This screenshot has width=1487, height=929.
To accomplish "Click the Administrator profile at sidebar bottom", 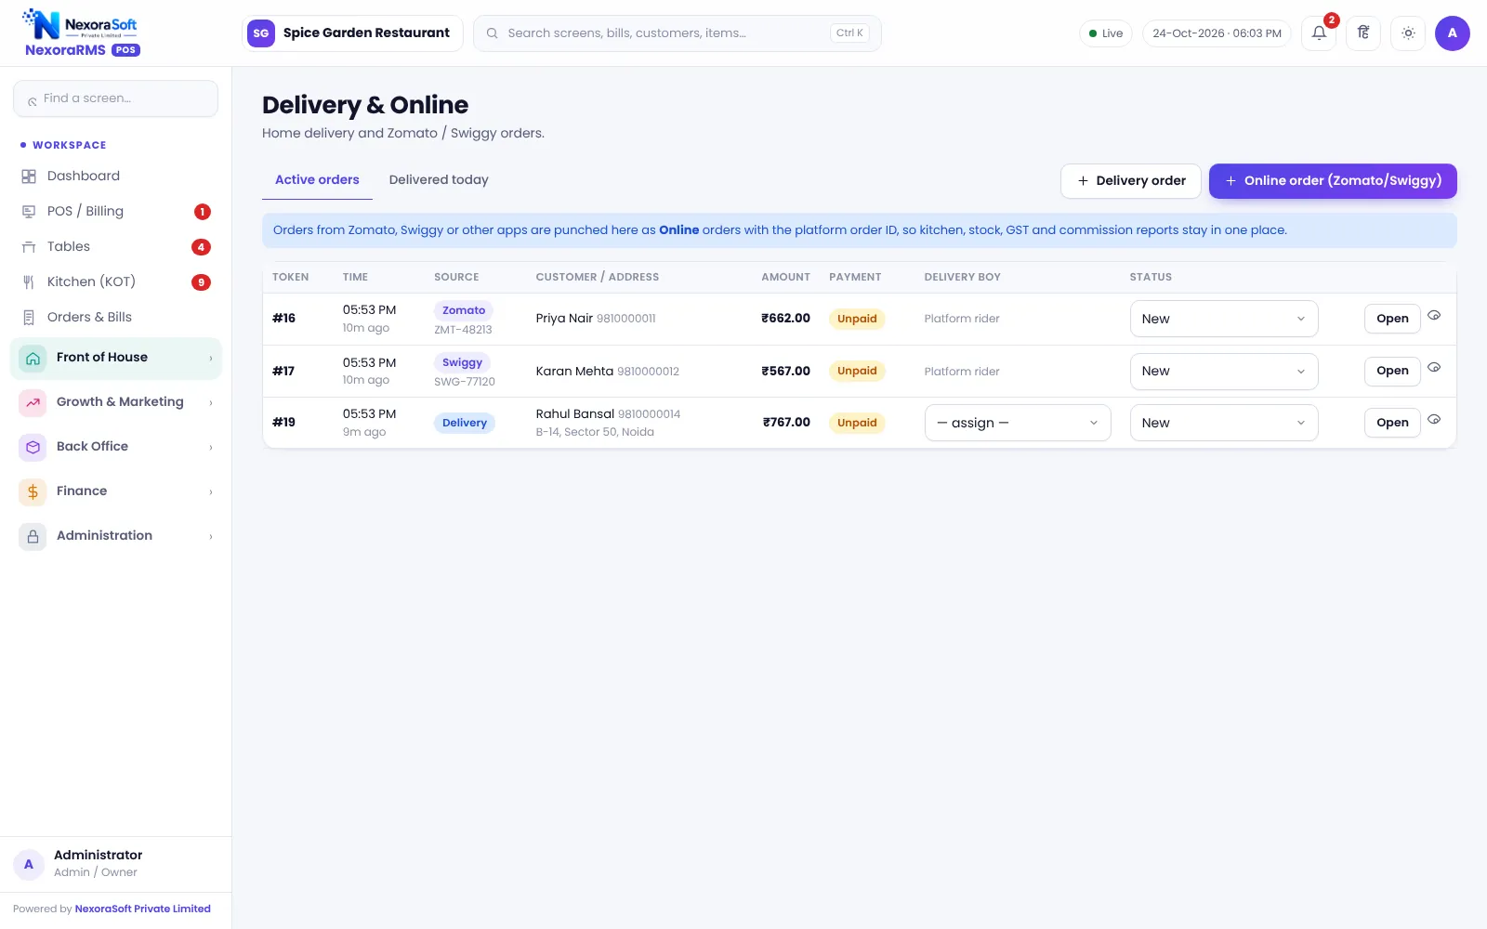I will 115,864.
